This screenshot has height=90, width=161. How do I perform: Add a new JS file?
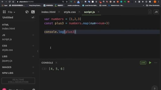[33, 35]
